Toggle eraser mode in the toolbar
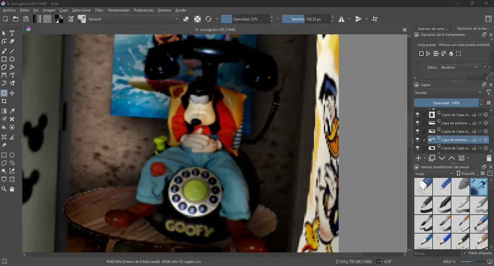Screen dimensions: 494x266 coord(186,19)
